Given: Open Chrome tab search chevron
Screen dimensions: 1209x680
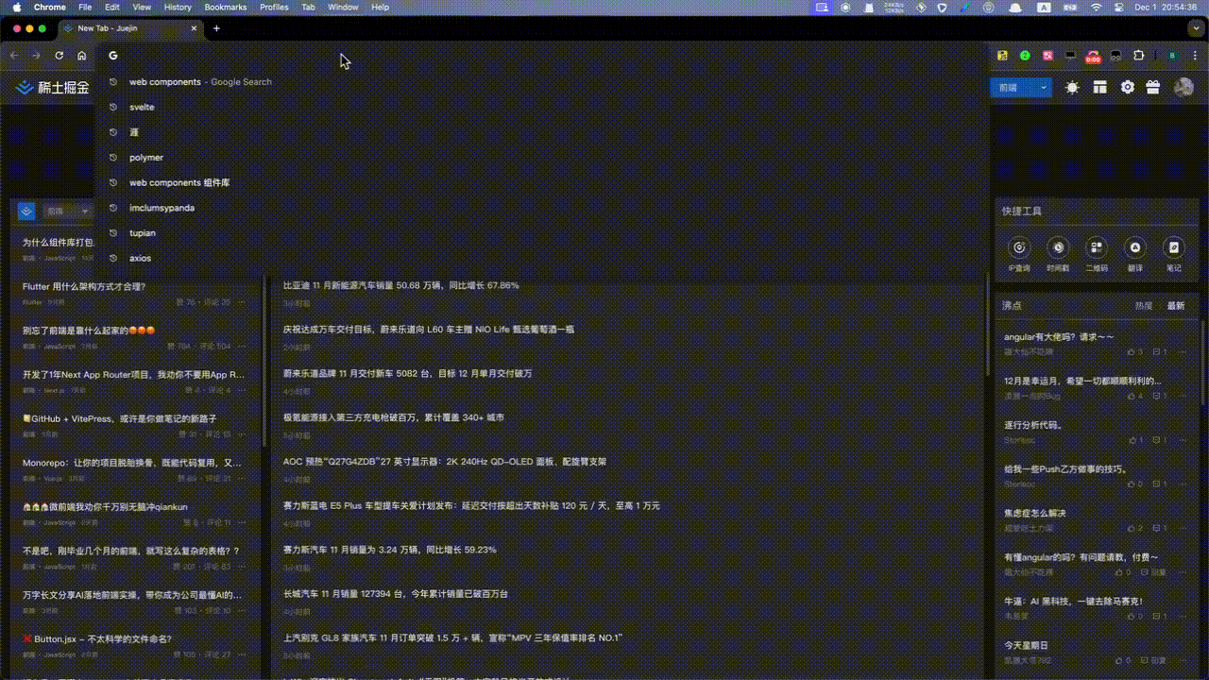Looking at the screenshot, I should click(1196, 28).
